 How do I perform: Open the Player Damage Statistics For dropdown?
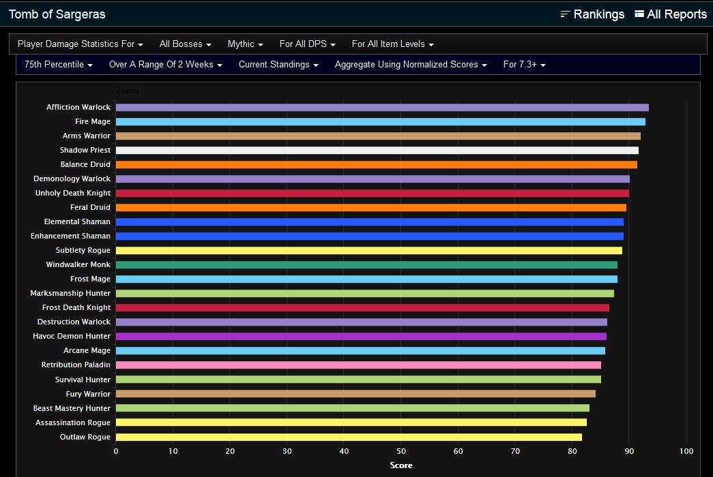[80, 44]
